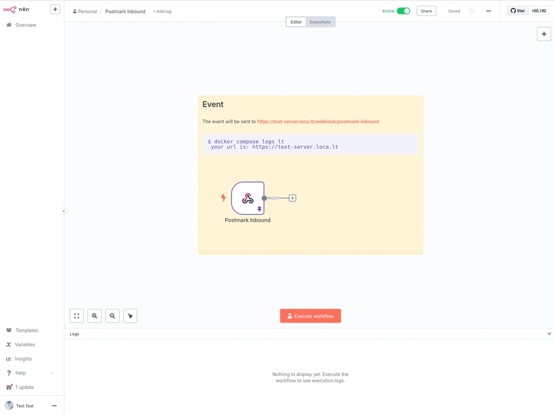Click the docker compose logs code block

[x=310, y=144]
